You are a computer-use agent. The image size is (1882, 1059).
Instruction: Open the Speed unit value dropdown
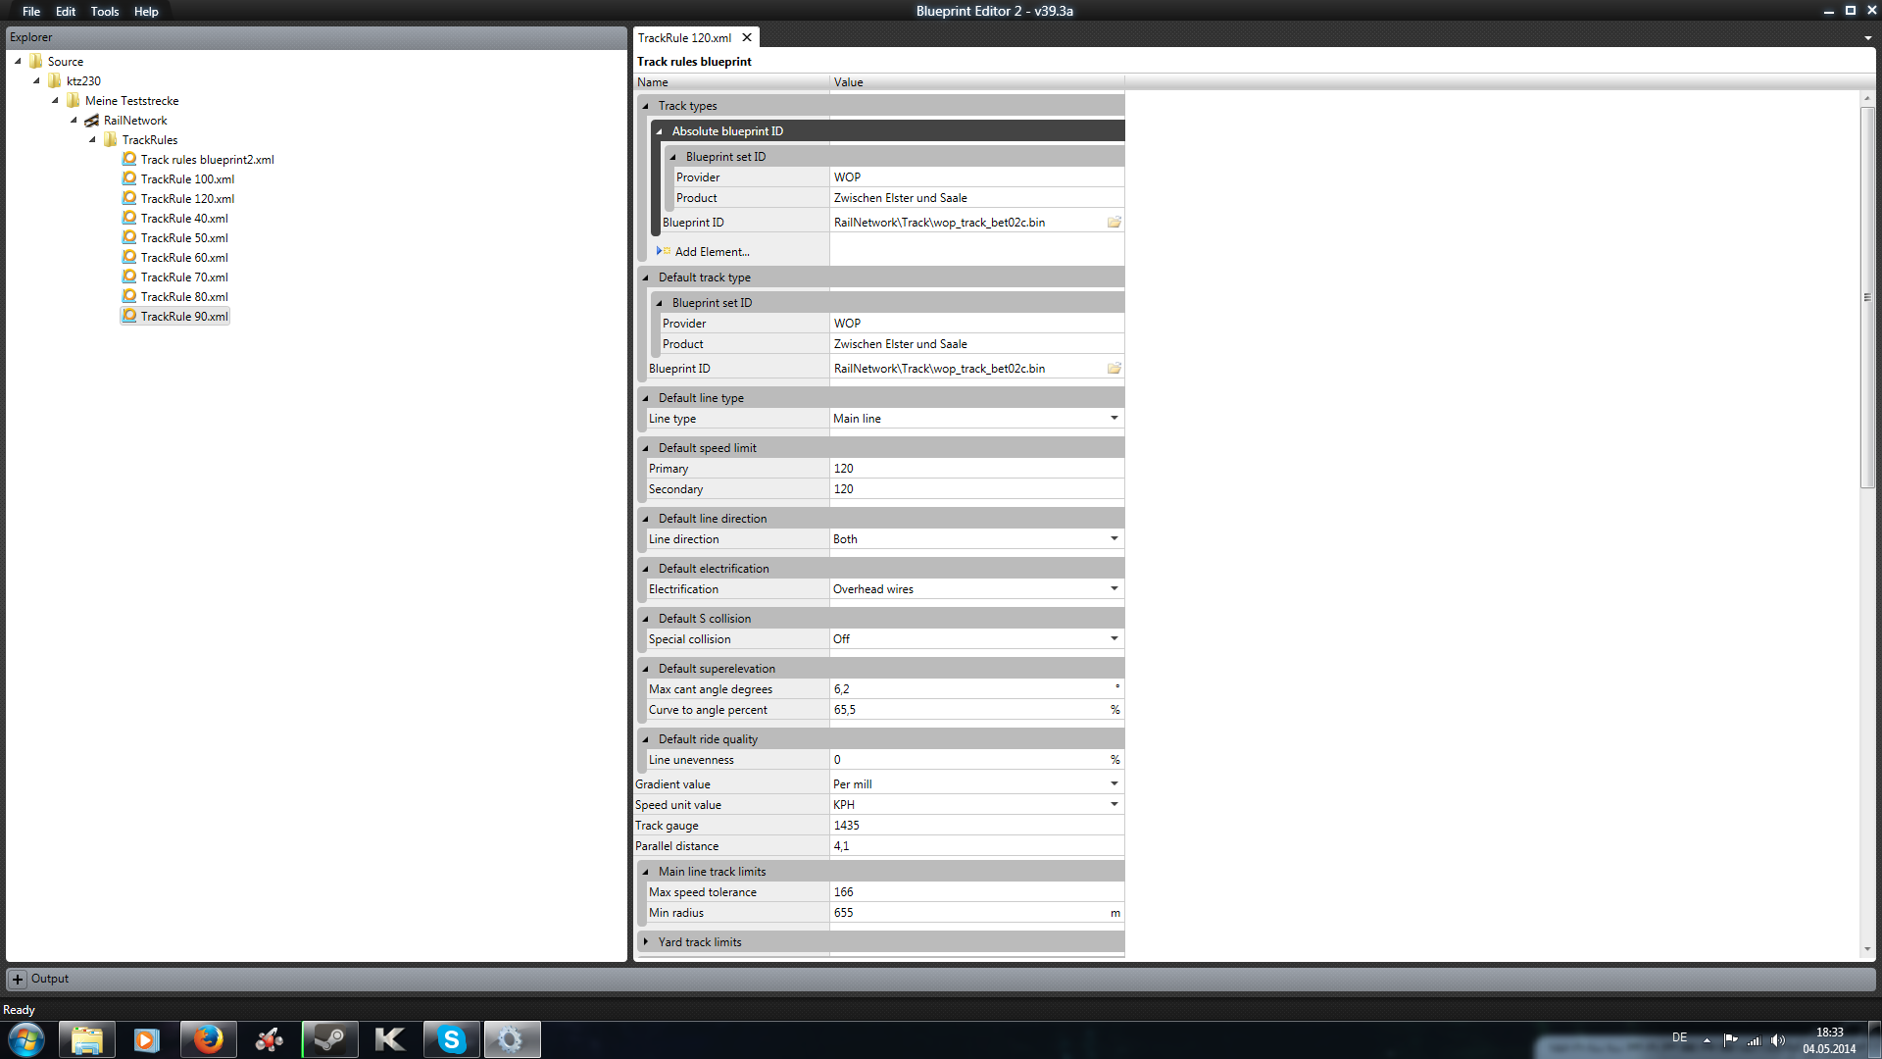1114,805
